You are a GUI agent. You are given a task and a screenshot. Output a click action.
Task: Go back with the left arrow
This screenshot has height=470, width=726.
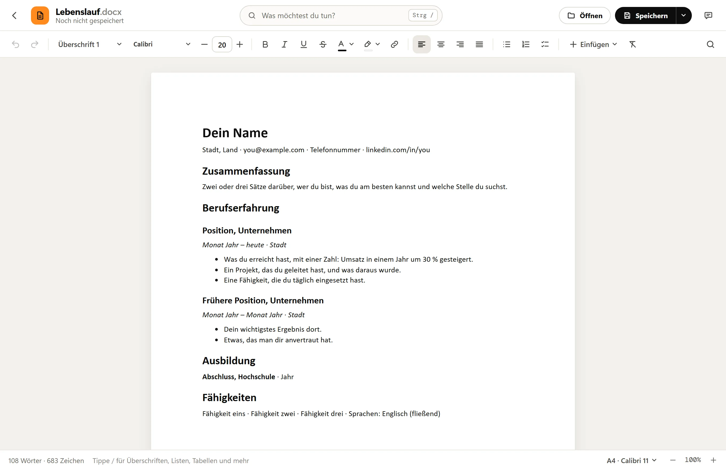[x=14, y=15]
